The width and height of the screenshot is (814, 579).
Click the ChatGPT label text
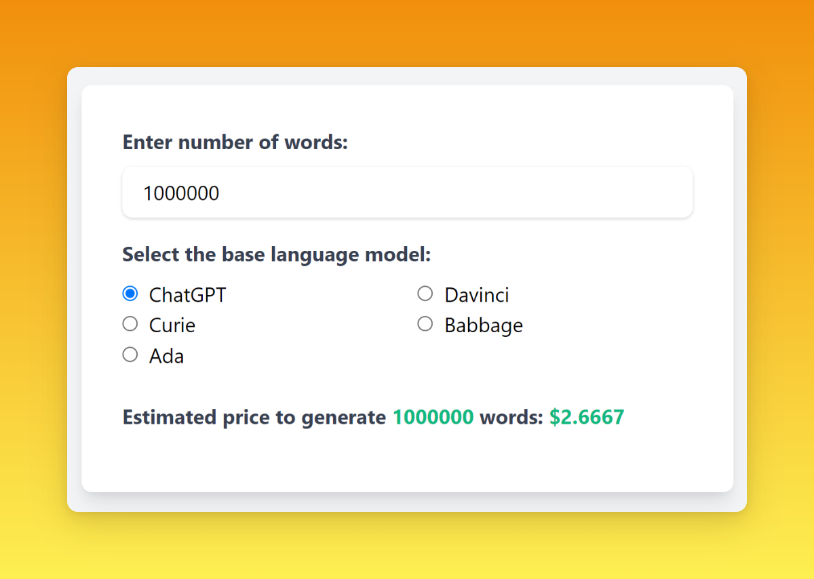[187, 294]
